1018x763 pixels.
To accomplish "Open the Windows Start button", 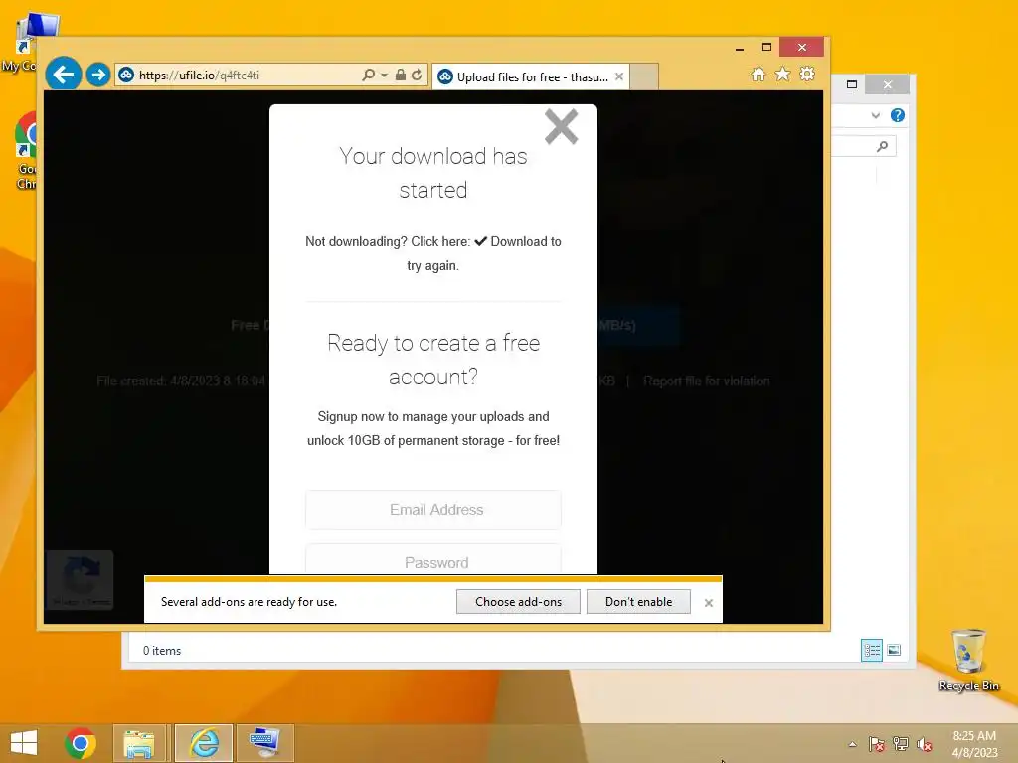I will coord(24,743).
